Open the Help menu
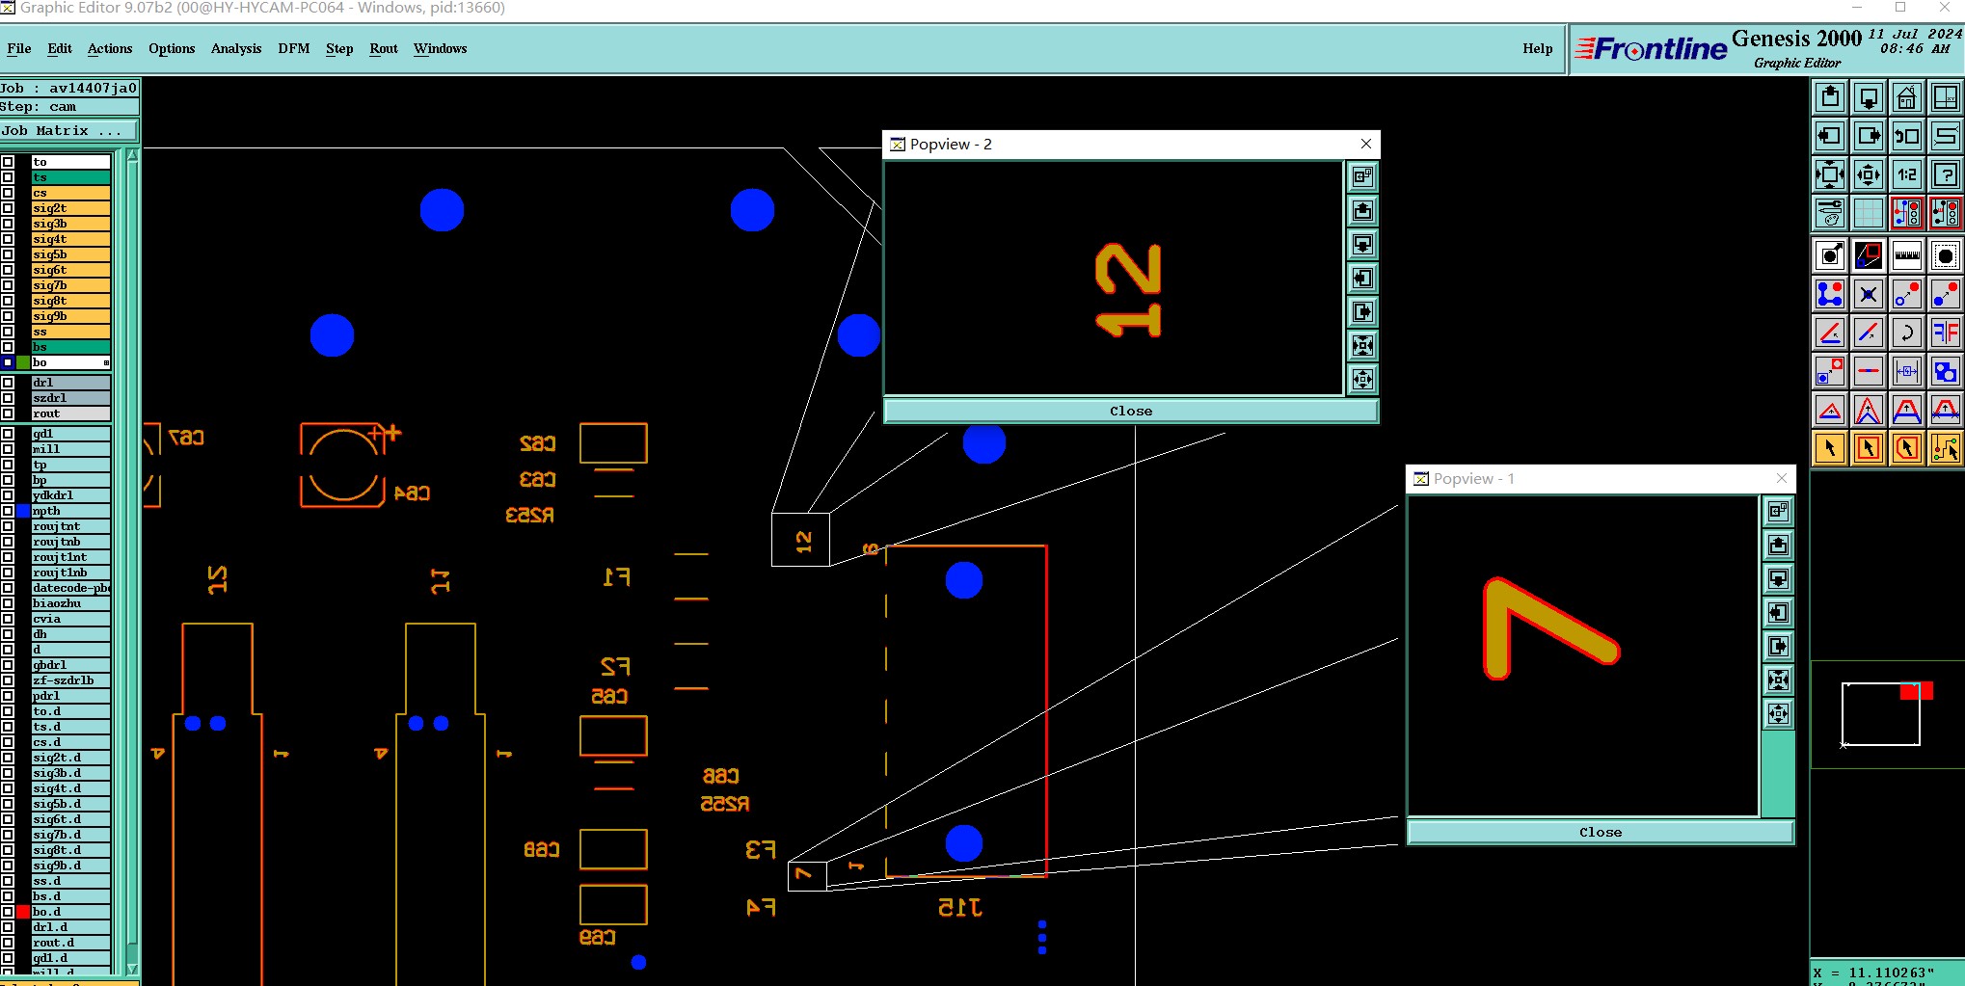This screenshot has height=986, width=1965. coord(1538,48)
